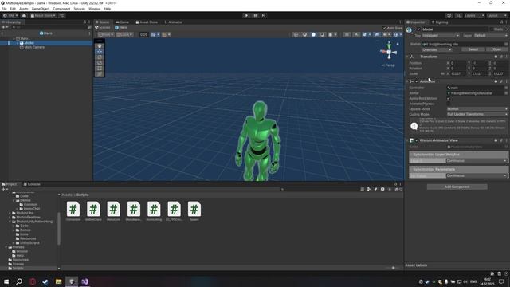This screenshot has width=510, height=287.
Task: Open the File menu
Action: coord(4,9)
